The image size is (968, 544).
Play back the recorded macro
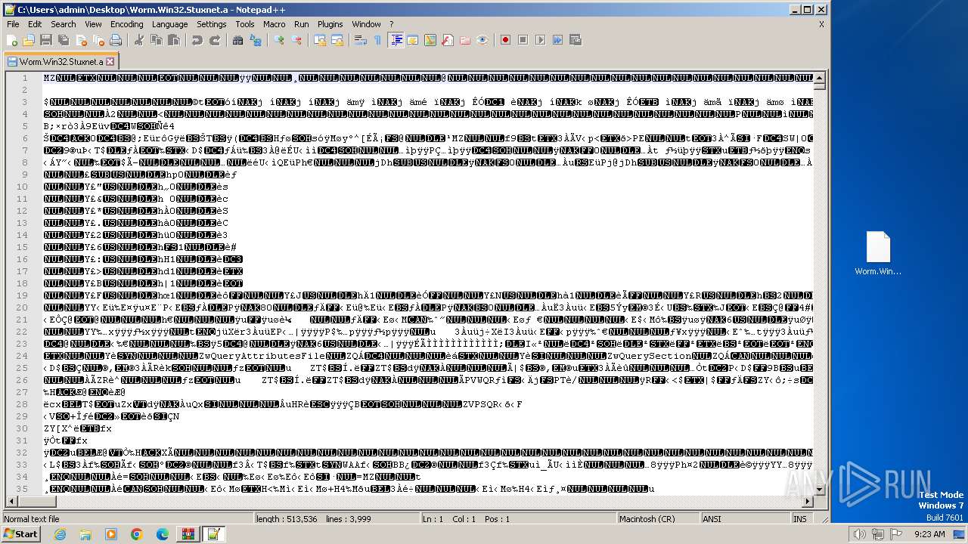click(541, 40)
